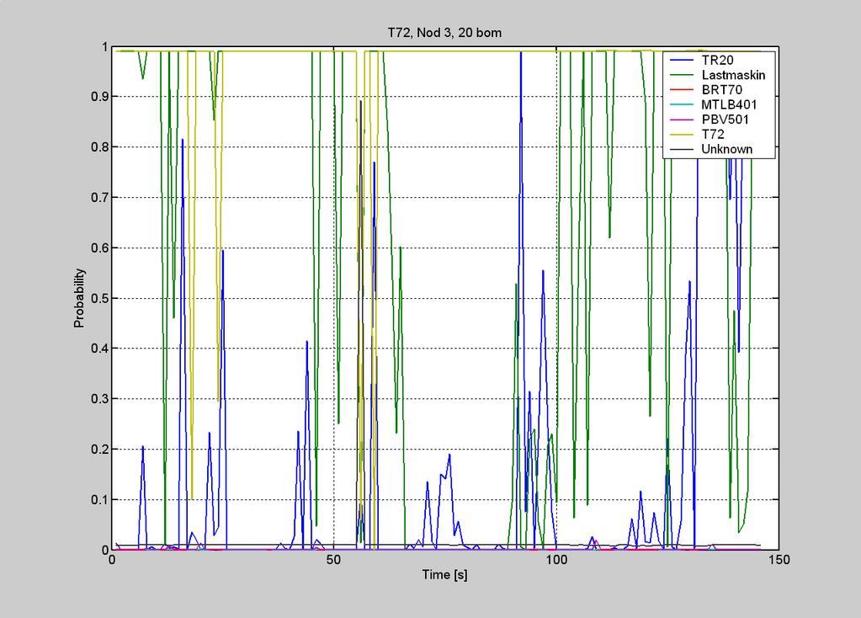Click the y-axis tick label 0.1

pyautogui.click(x=99, y=500)
